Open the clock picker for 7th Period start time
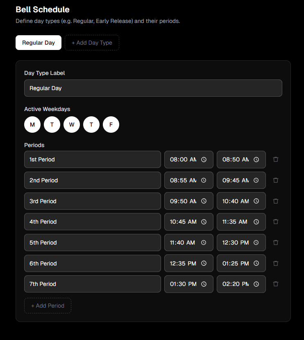 [x=204, y=283]
